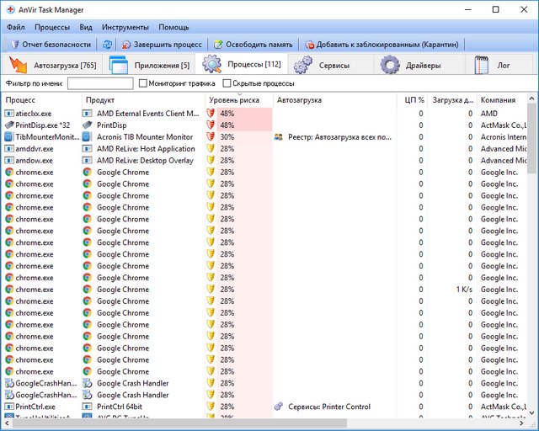
Task: Sort by Уровень риска column header
Action: 234,100
